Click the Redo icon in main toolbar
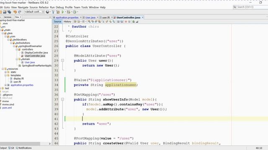268x150 pixels. point(20,12)
